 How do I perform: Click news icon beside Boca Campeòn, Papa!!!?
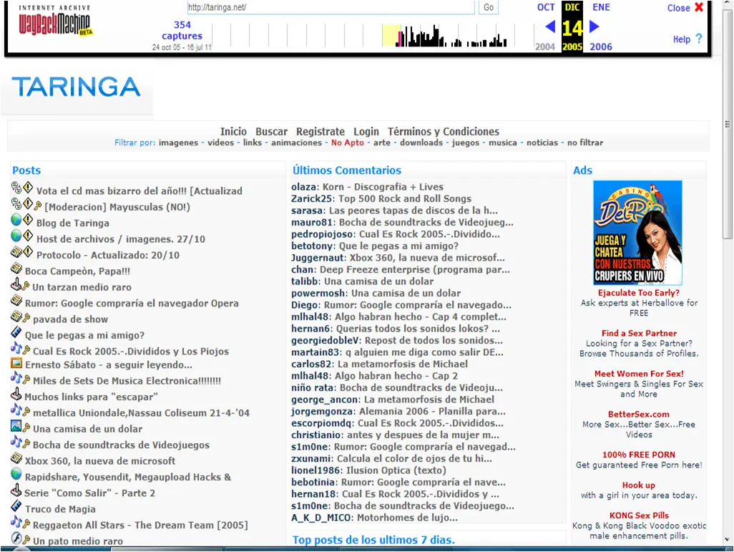[x=16, y=268]
